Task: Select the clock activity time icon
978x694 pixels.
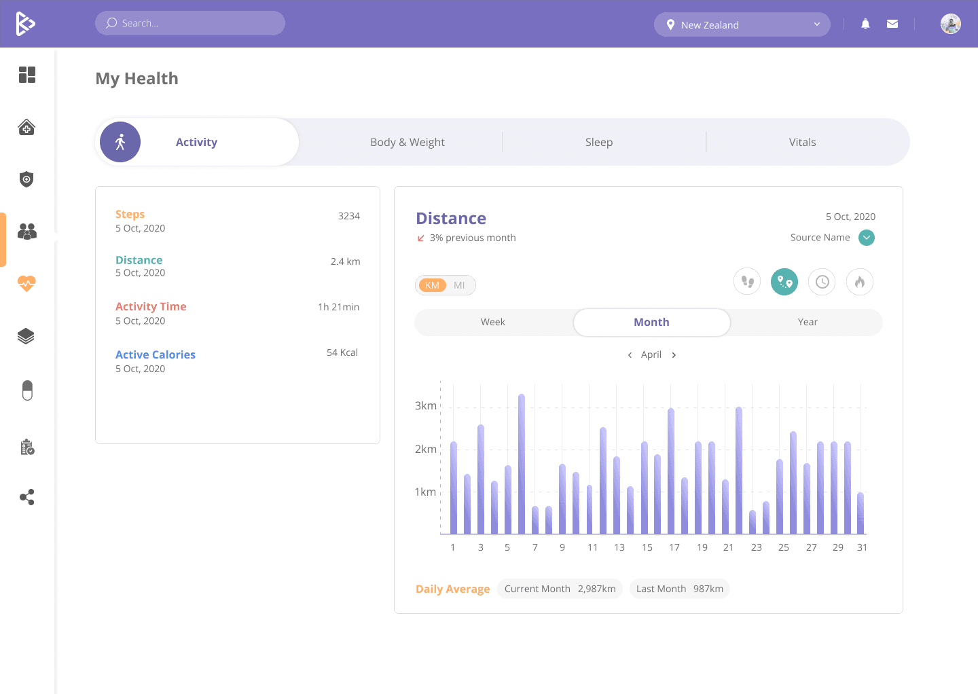Action: [822, 282]
